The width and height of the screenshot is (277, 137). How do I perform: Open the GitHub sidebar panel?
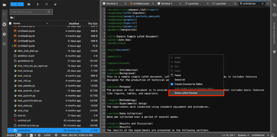[4, 14]
